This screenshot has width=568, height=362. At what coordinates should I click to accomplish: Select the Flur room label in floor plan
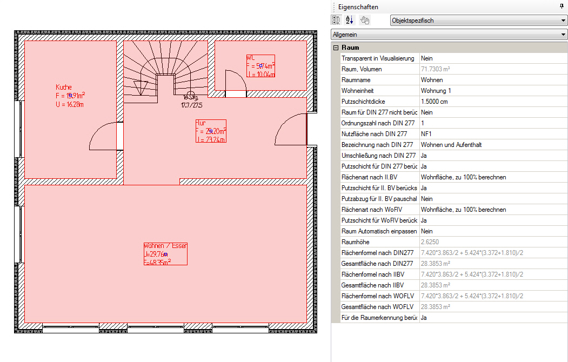tap(211, 131)
